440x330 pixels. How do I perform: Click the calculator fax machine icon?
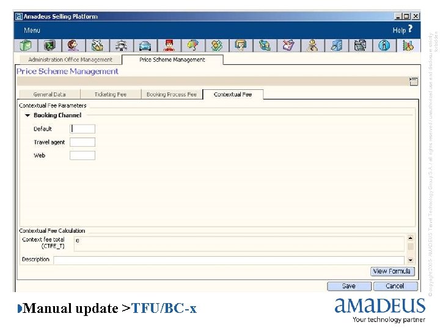pyautogui.click(x=360, y=45)
